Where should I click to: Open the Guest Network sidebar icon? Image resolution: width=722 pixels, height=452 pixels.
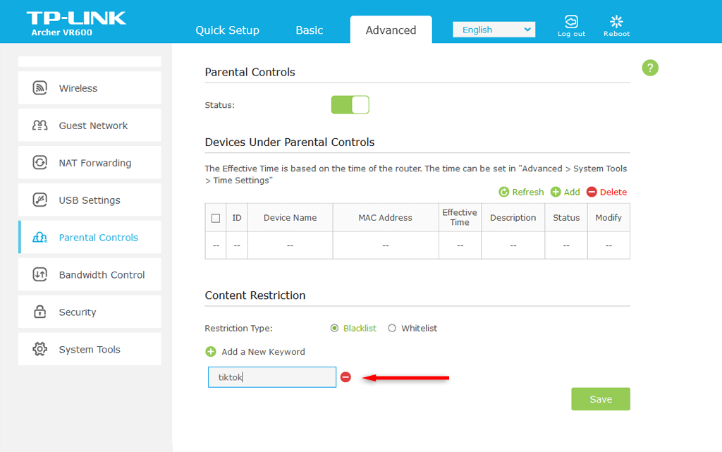(40, 126)
